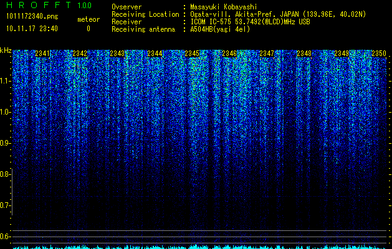Click the 2349 time marker

342,54
